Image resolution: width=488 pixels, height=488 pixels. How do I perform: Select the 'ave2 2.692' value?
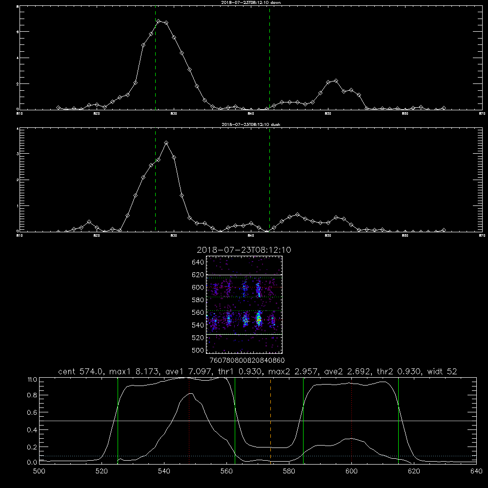(x=347, y=371)
